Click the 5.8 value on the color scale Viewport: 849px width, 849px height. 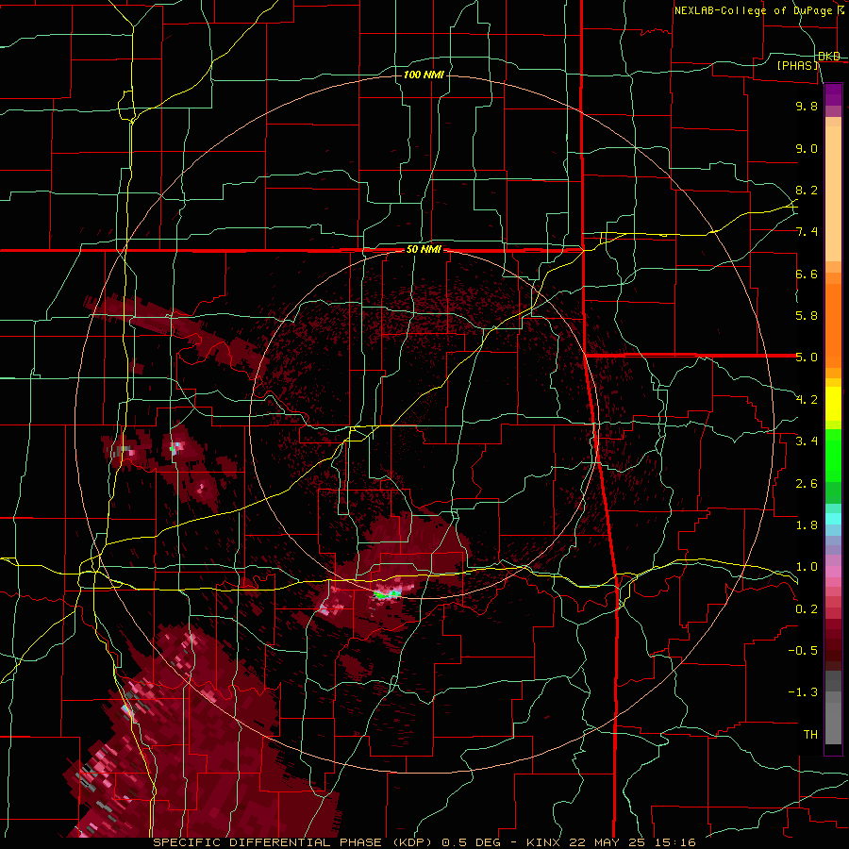(x=807, y=316)
